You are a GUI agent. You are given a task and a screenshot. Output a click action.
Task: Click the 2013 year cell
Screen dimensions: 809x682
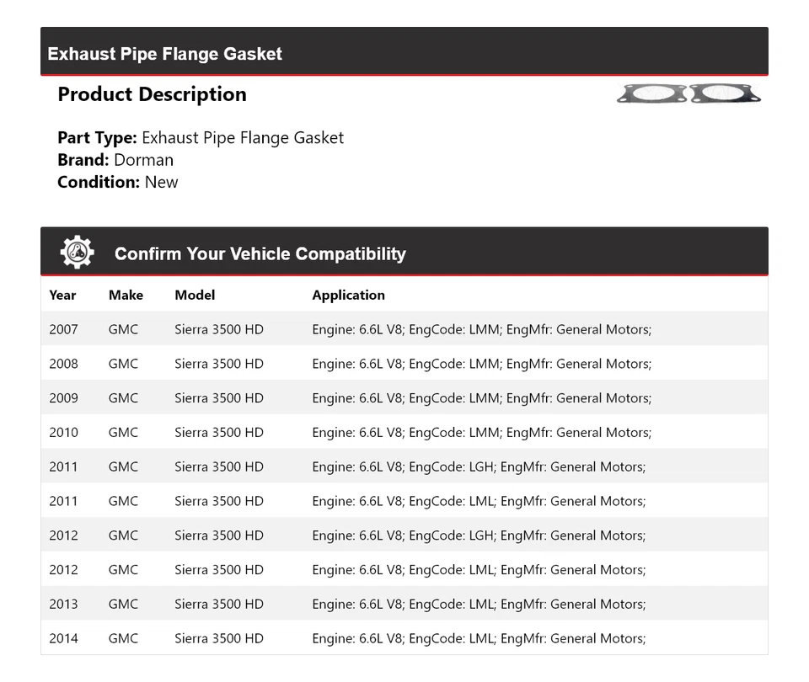(x=63, y=604)
